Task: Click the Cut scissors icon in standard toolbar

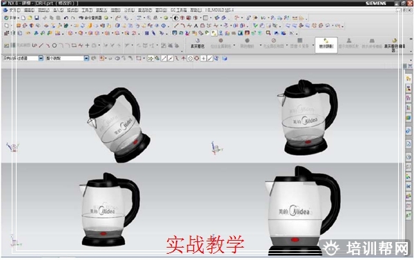Action: click(45, 18)
